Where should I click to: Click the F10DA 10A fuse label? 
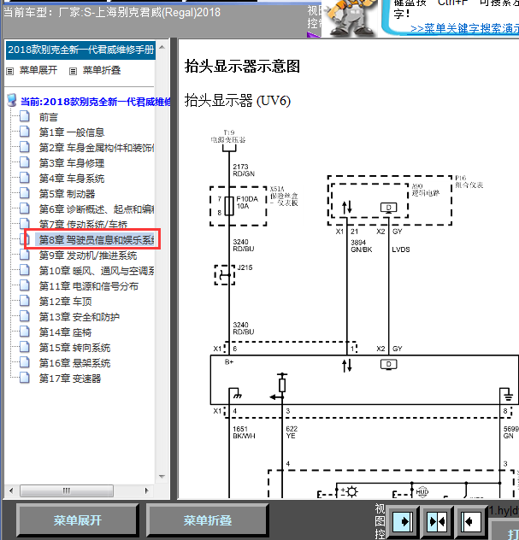click(x=247, y=202)
